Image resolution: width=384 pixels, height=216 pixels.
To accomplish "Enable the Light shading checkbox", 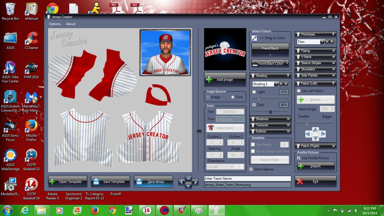I will (x=254, y=92).
